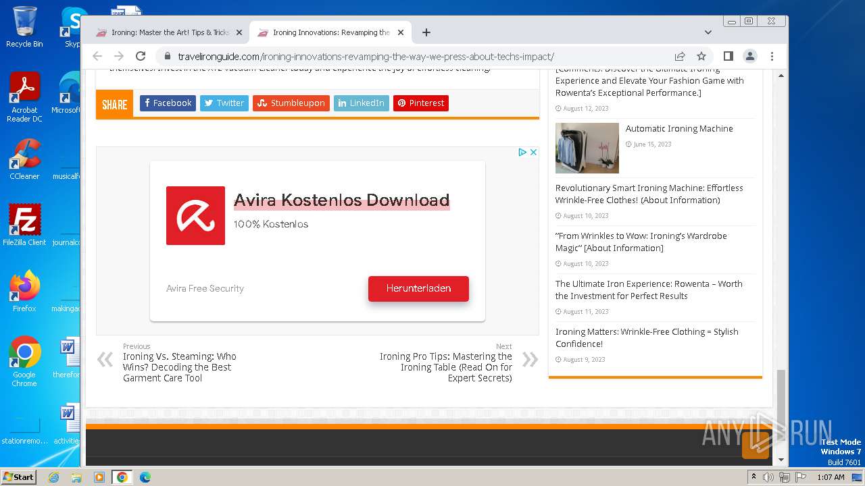Open CCleaner desktop icon
The height and width of the screenshot is (486, 865).
tap(24, 159)
